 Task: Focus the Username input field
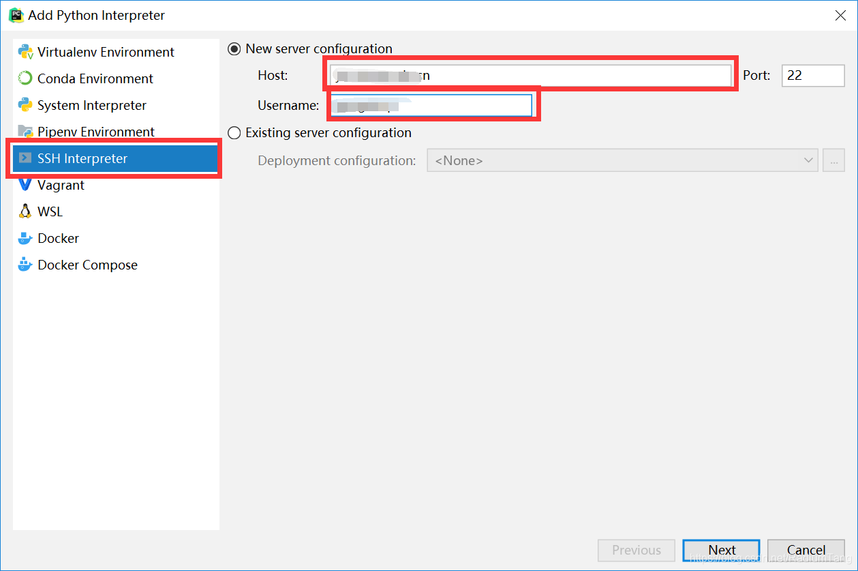pyautogui.click(x=431, y=106)
